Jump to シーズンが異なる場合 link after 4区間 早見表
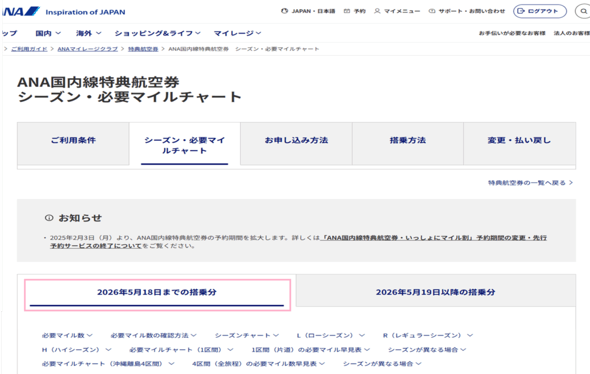 pyautogui.click(x=382, y=364)
